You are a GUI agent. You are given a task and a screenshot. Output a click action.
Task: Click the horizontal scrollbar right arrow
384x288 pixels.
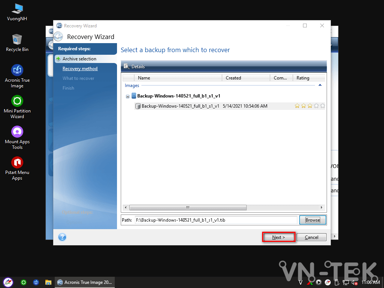[321, 208]
